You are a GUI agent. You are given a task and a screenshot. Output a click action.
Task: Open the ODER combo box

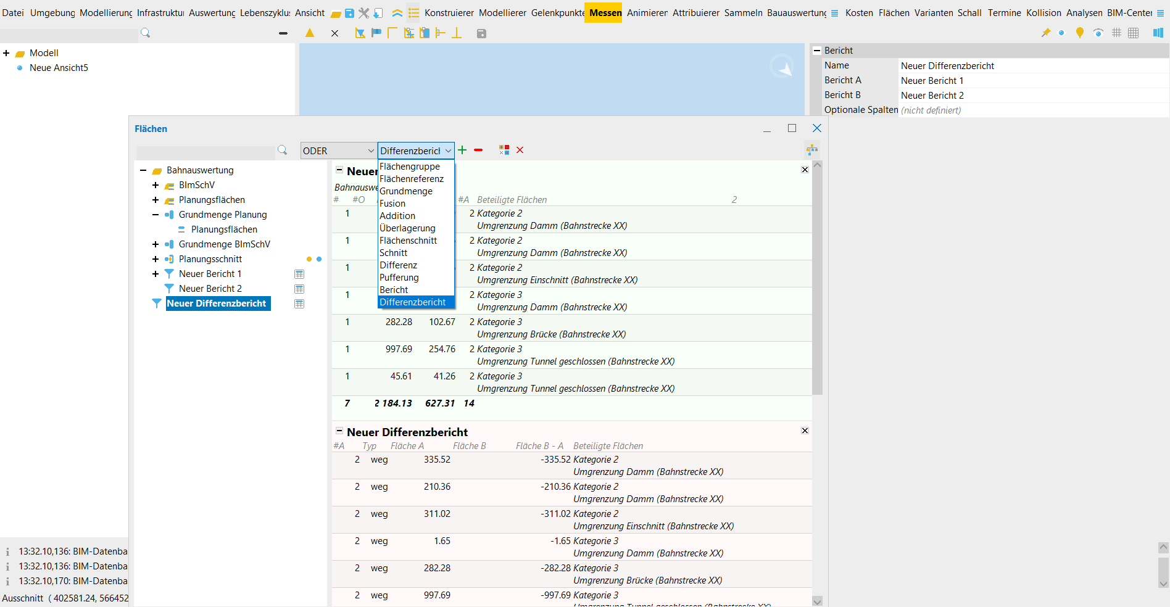click(338, 151)
